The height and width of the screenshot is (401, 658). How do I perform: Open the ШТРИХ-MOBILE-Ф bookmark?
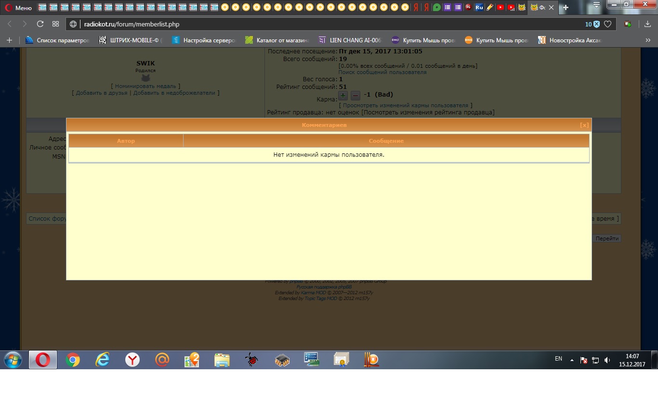click(131, 40)
